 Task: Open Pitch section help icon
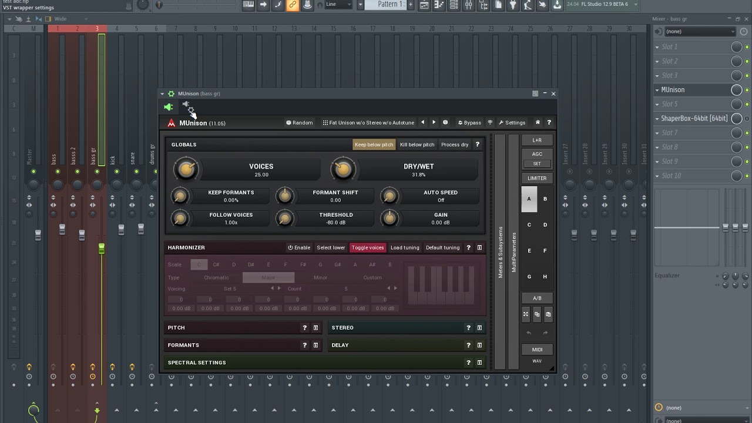(304, 328)
